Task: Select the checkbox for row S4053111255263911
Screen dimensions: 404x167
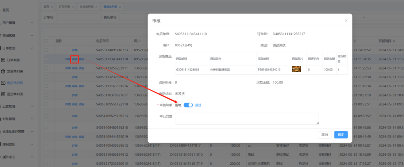Action: [x=46, y=68]
